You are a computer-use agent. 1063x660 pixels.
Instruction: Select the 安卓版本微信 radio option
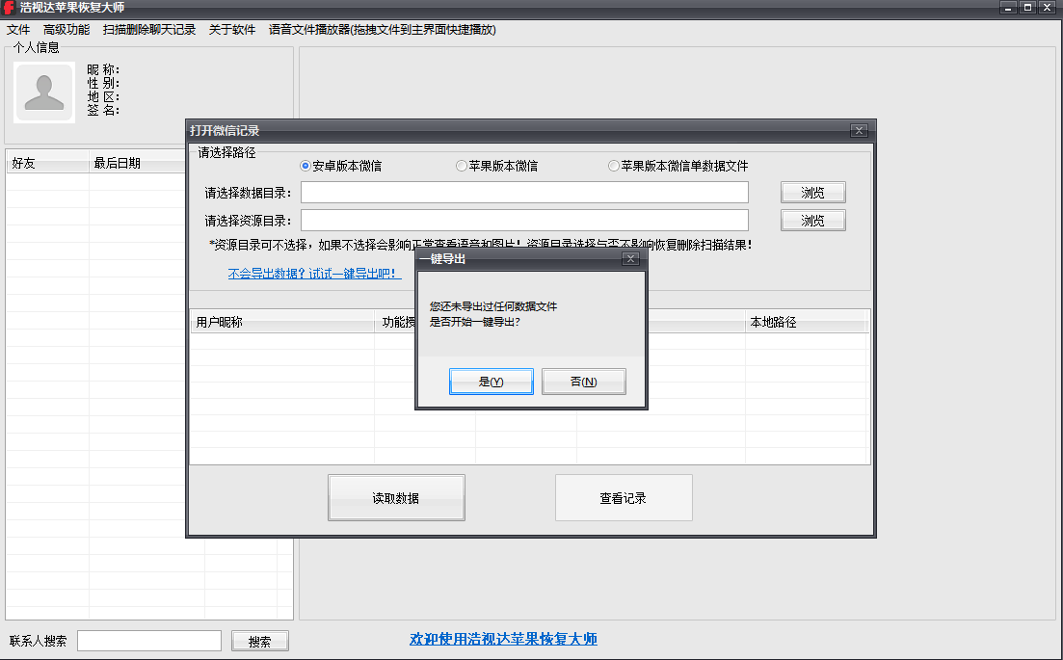[341, 166]
